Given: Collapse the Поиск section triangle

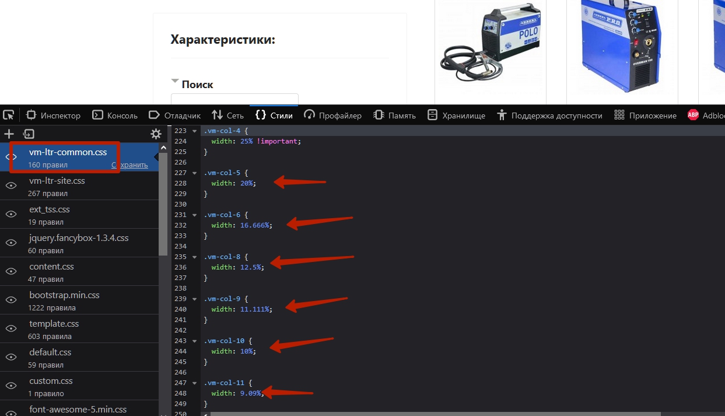Looking at the screenshot, I should (174, 82).
